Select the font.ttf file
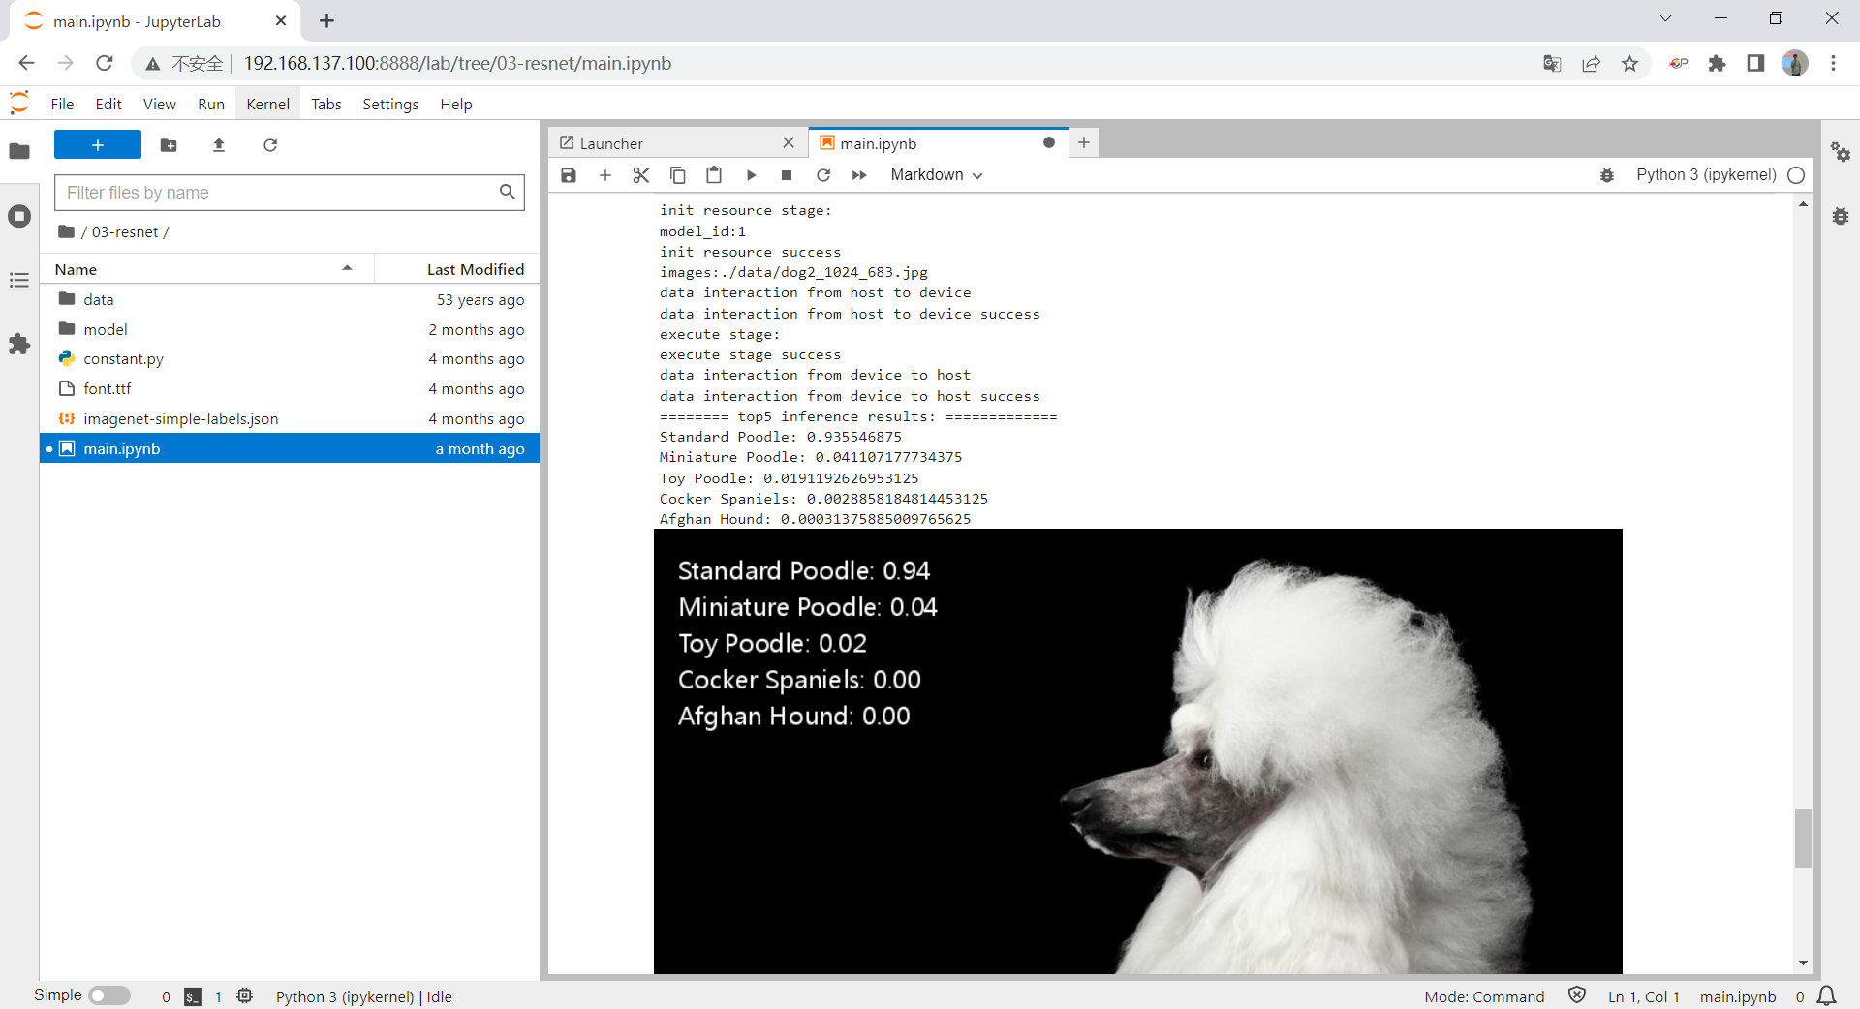This screenshot has height=1009, width=1860. point(290,388)
